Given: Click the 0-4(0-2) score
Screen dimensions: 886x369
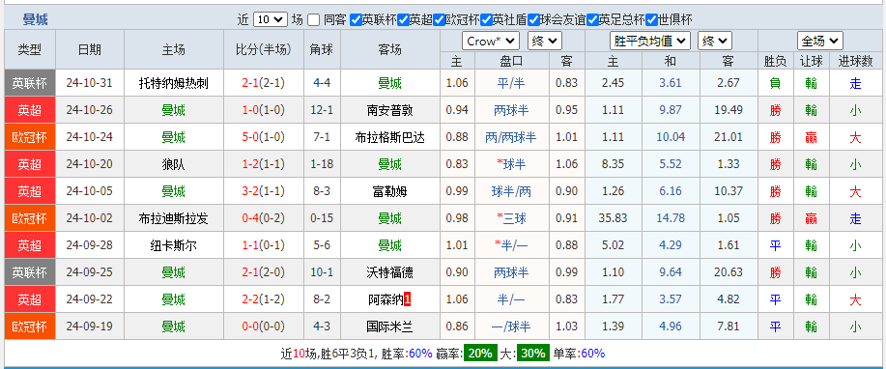Looking at the screenshot, I should click(264, 218).
